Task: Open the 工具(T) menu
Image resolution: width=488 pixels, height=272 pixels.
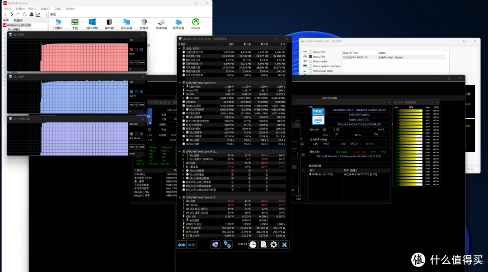Action: tap(58, 9)
